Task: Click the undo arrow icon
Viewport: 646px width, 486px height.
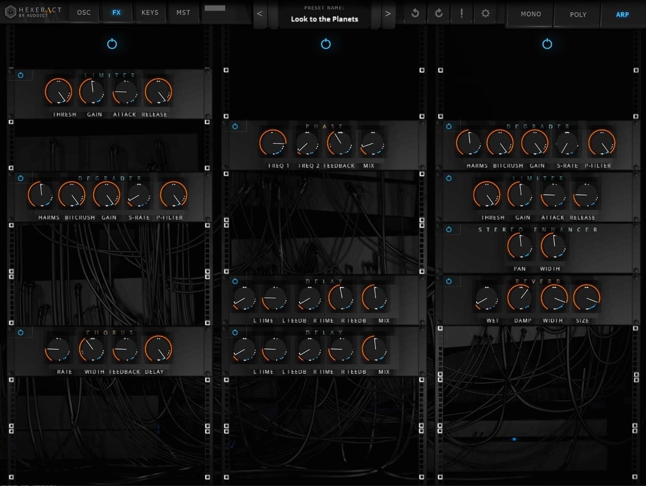Action: point(415,13)
